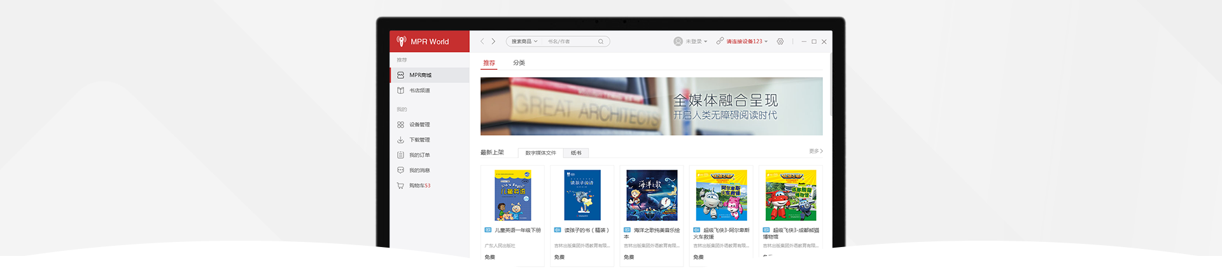Open 下载管理 in the sidebar
The width and height of the screenshot is (1222, 268).
tap(430, 140)
